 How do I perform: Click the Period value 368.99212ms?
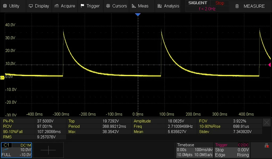pos(114,126)
